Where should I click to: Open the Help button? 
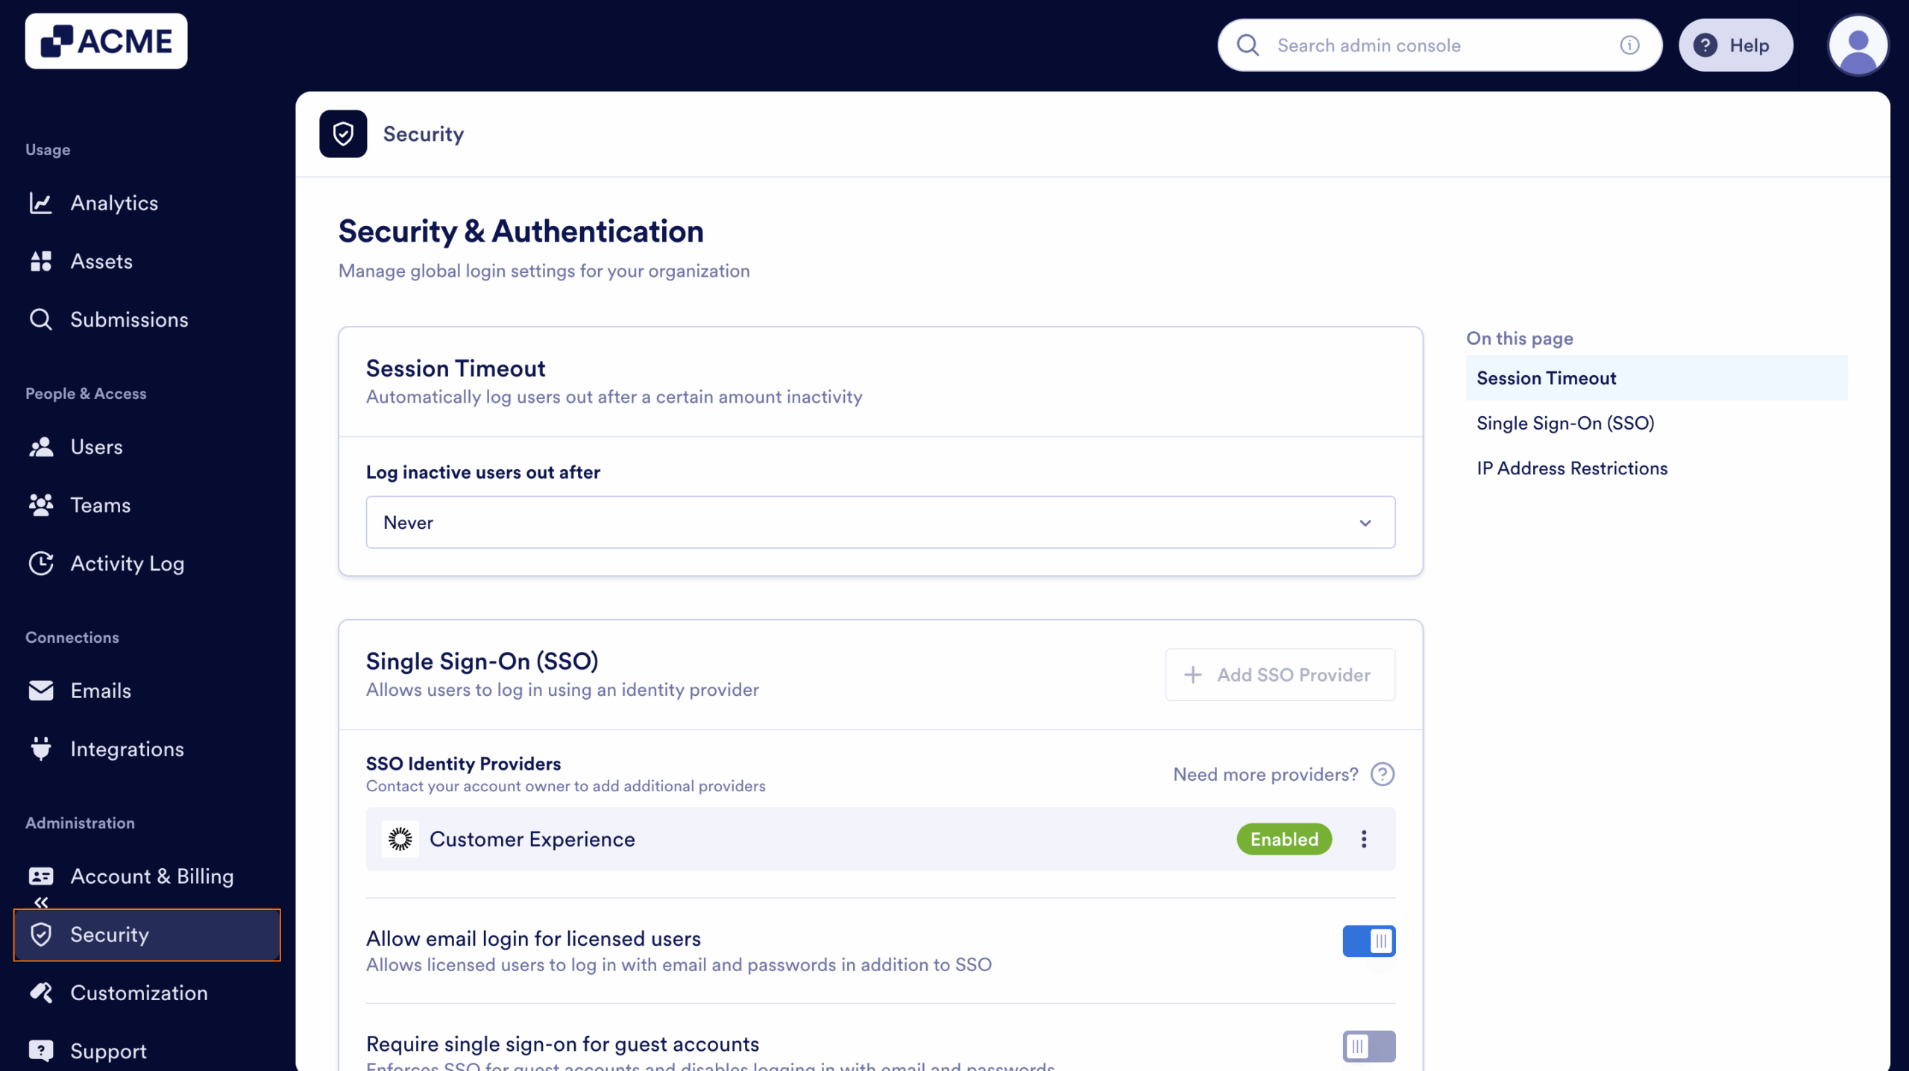tap(1736, 45)
